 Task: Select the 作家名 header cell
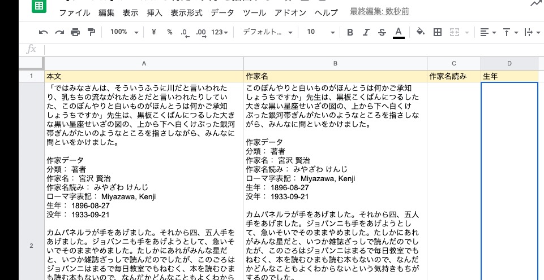(x=335, y=76)
